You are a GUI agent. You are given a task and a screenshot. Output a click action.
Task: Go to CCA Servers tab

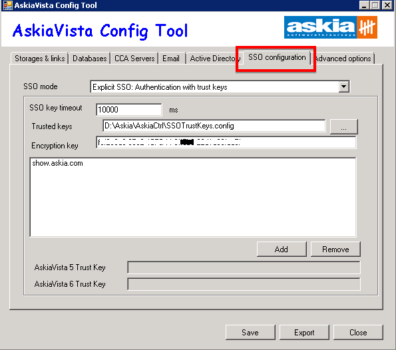(134, 59)
